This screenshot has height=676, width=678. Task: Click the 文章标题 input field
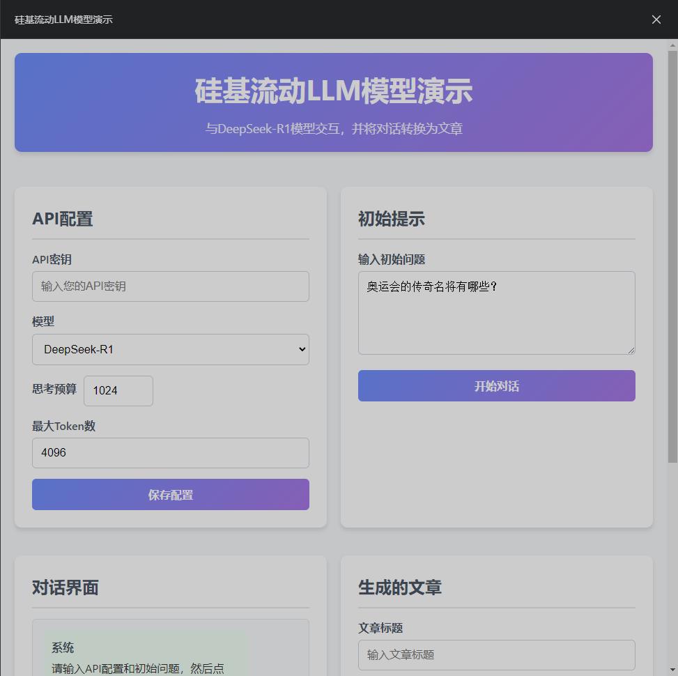coord(496,655)
